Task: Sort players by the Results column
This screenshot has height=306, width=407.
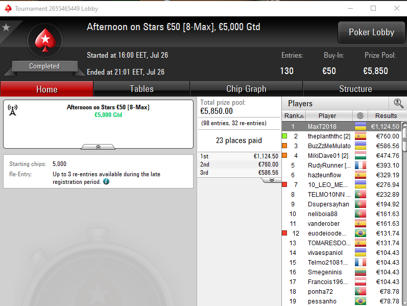Action: [x=386, y=115]
